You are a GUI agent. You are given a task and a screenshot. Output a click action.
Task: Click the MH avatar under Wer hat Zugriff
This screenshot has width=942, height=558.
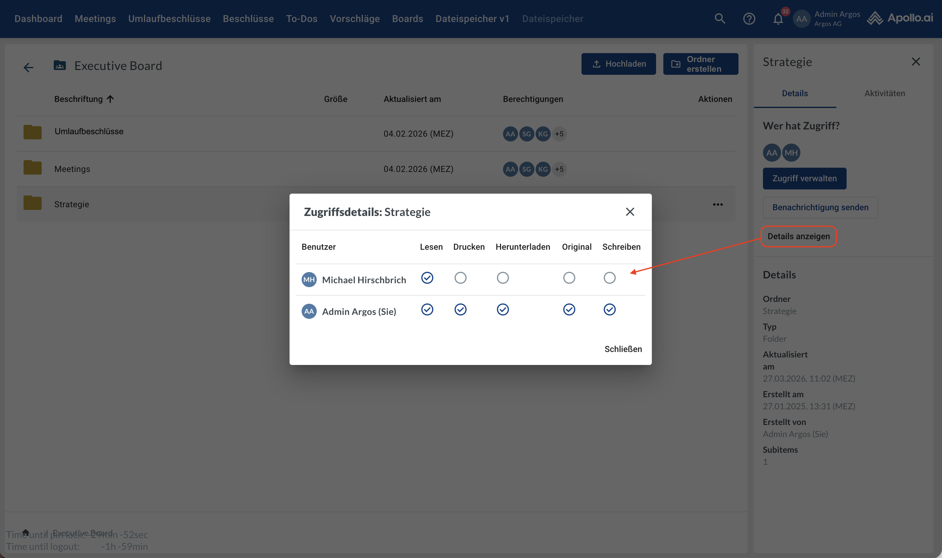pos(791,153)
